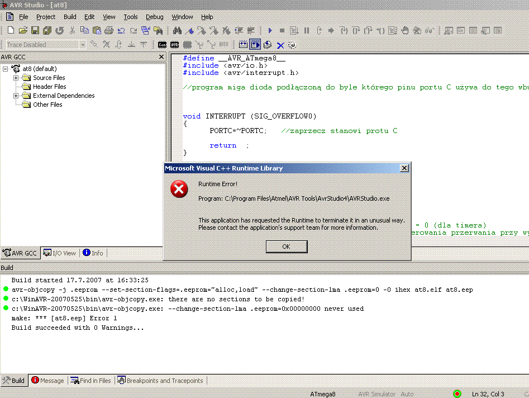This screenshot has width=529, height=398.
Task: Switch to the Info tab
Action: pyautogui.click(x=93, y=253)
